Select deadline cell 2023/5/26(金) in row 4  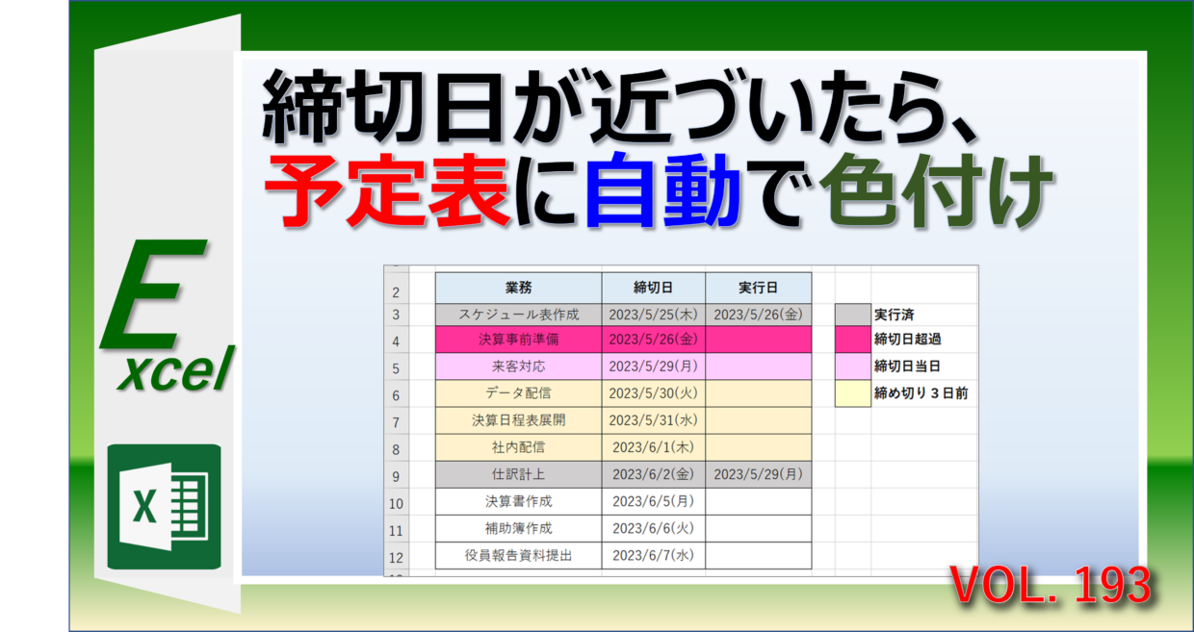coord(654,340)
